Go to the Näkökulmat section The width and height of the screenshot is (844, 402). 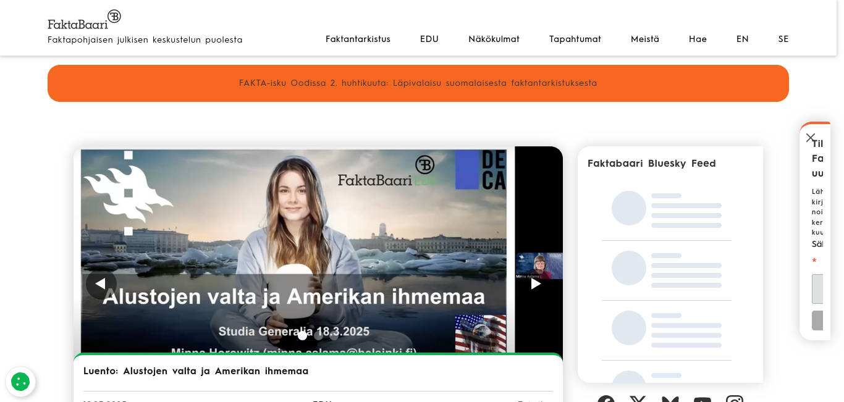(494, 39)
